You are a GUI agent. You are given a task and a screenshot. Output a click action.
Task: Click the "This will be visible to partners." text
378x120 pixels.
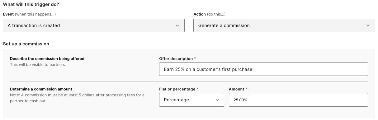pos(38,65)
